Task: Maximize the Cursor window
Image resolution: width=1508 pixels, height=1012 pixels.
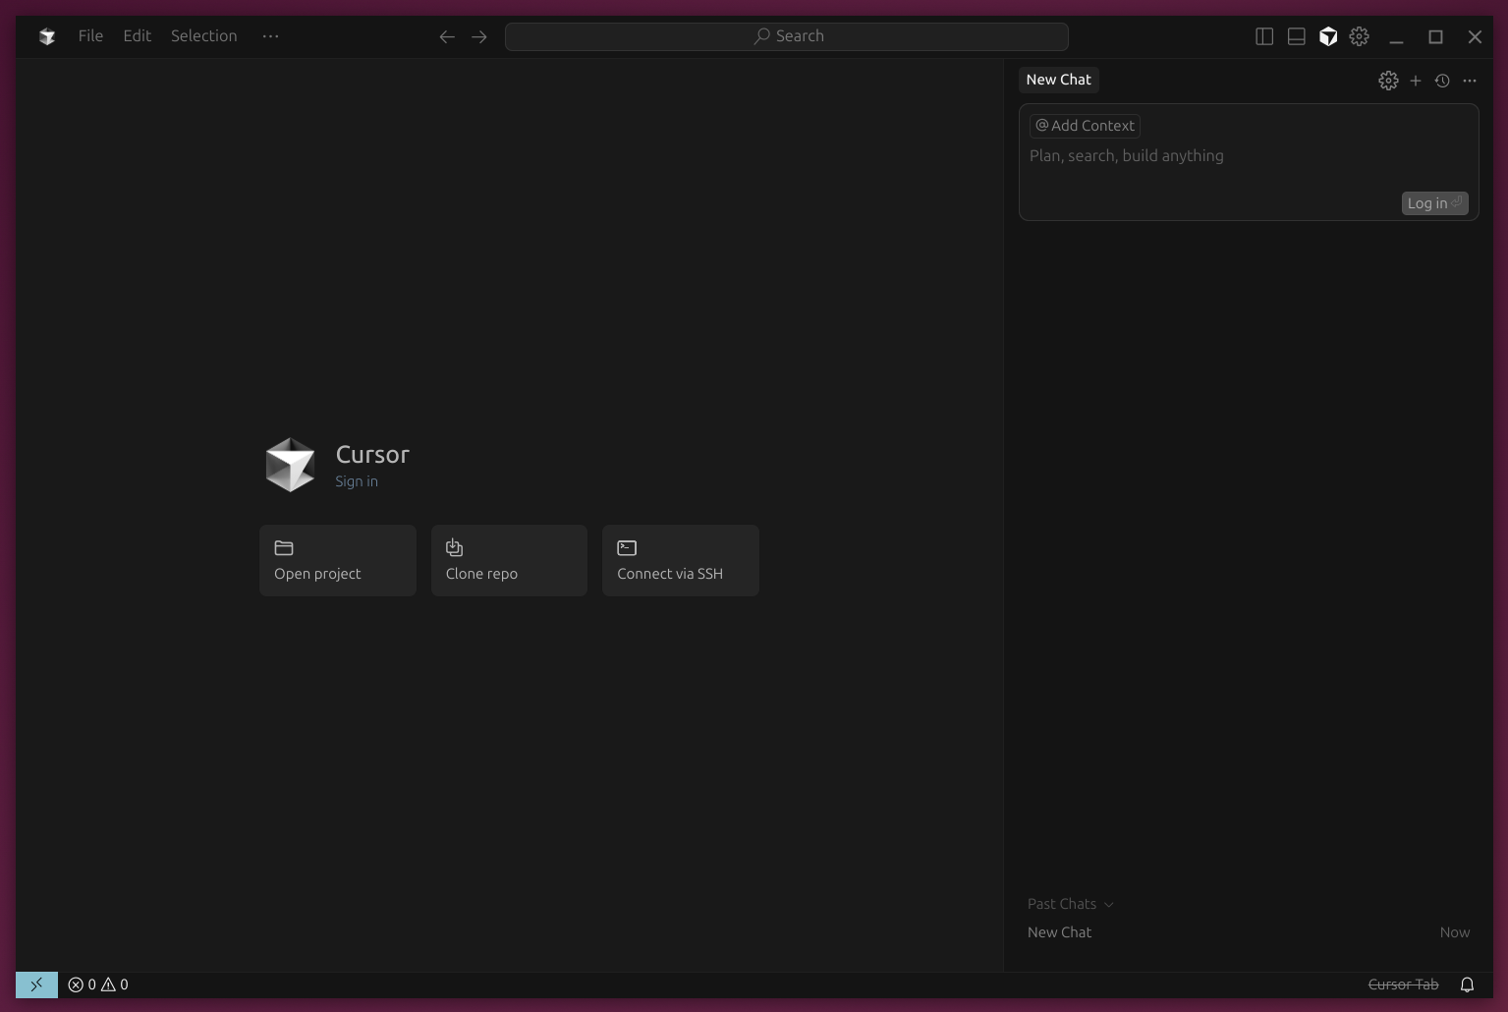Action: [1435, 36]
